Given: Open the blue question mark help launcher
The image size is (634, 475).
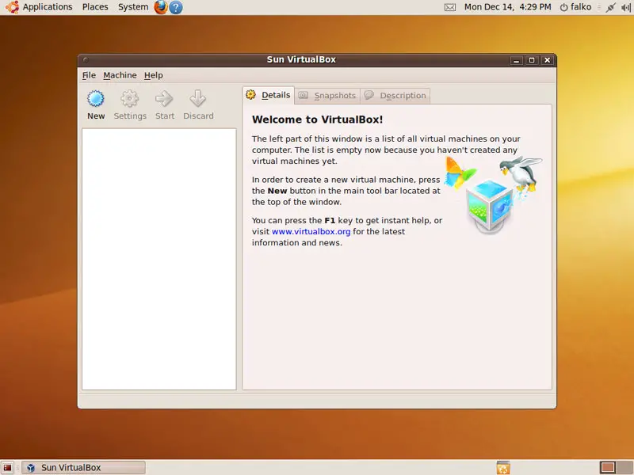Looking at the screenshot, I should (x=175, y=7).
